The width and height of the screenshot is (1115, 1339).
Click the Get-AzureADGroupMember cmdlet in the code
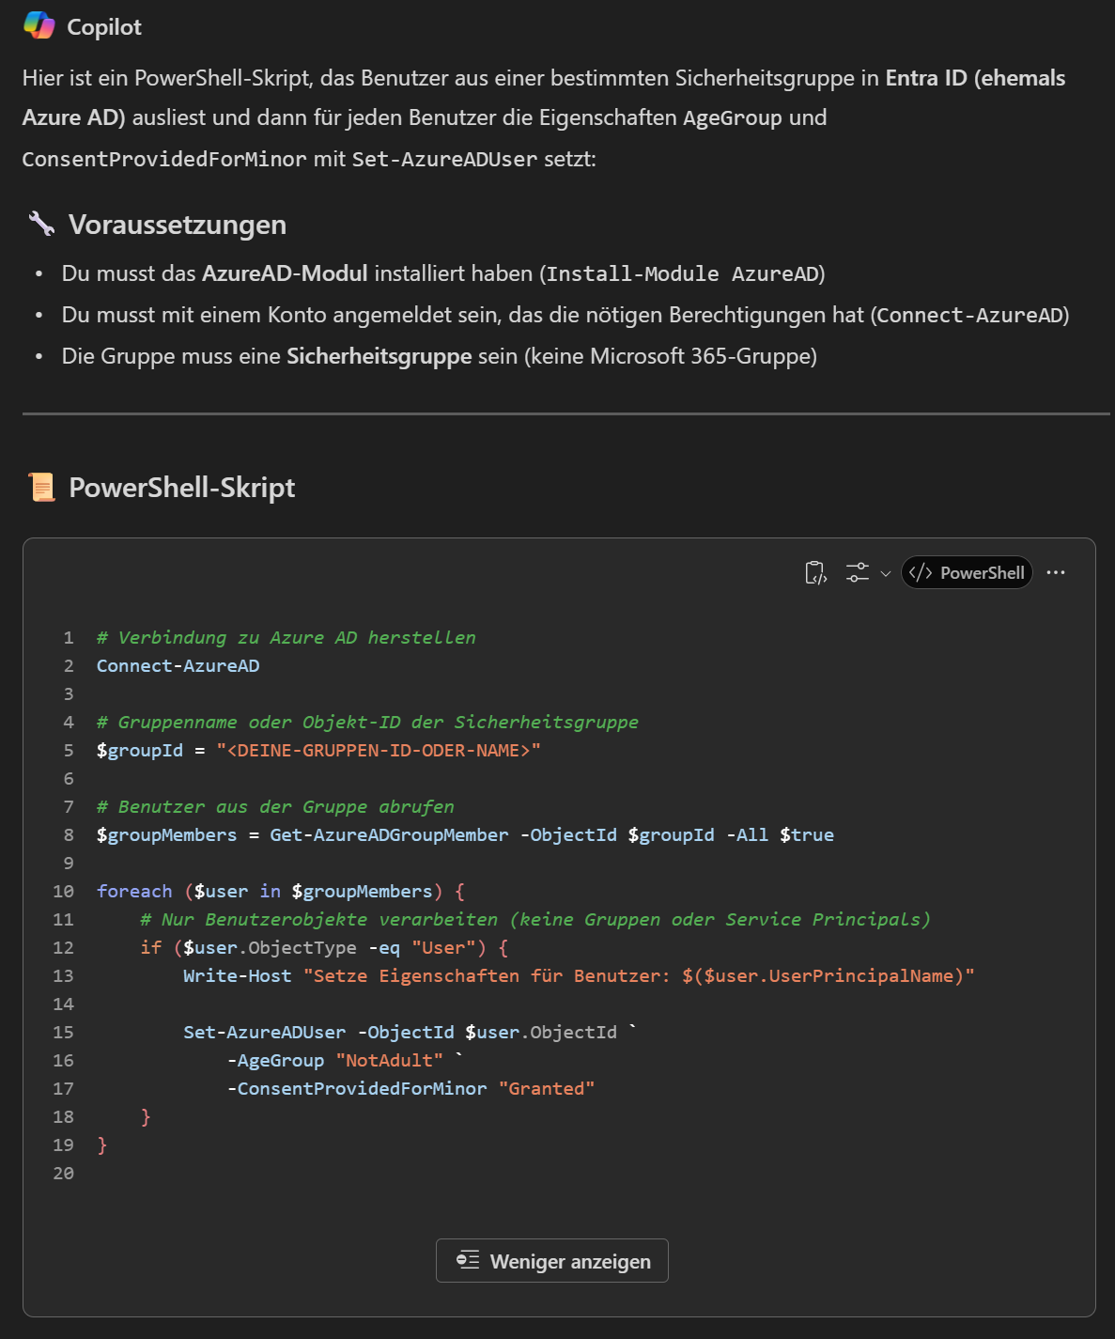click(x=389, y=834)
